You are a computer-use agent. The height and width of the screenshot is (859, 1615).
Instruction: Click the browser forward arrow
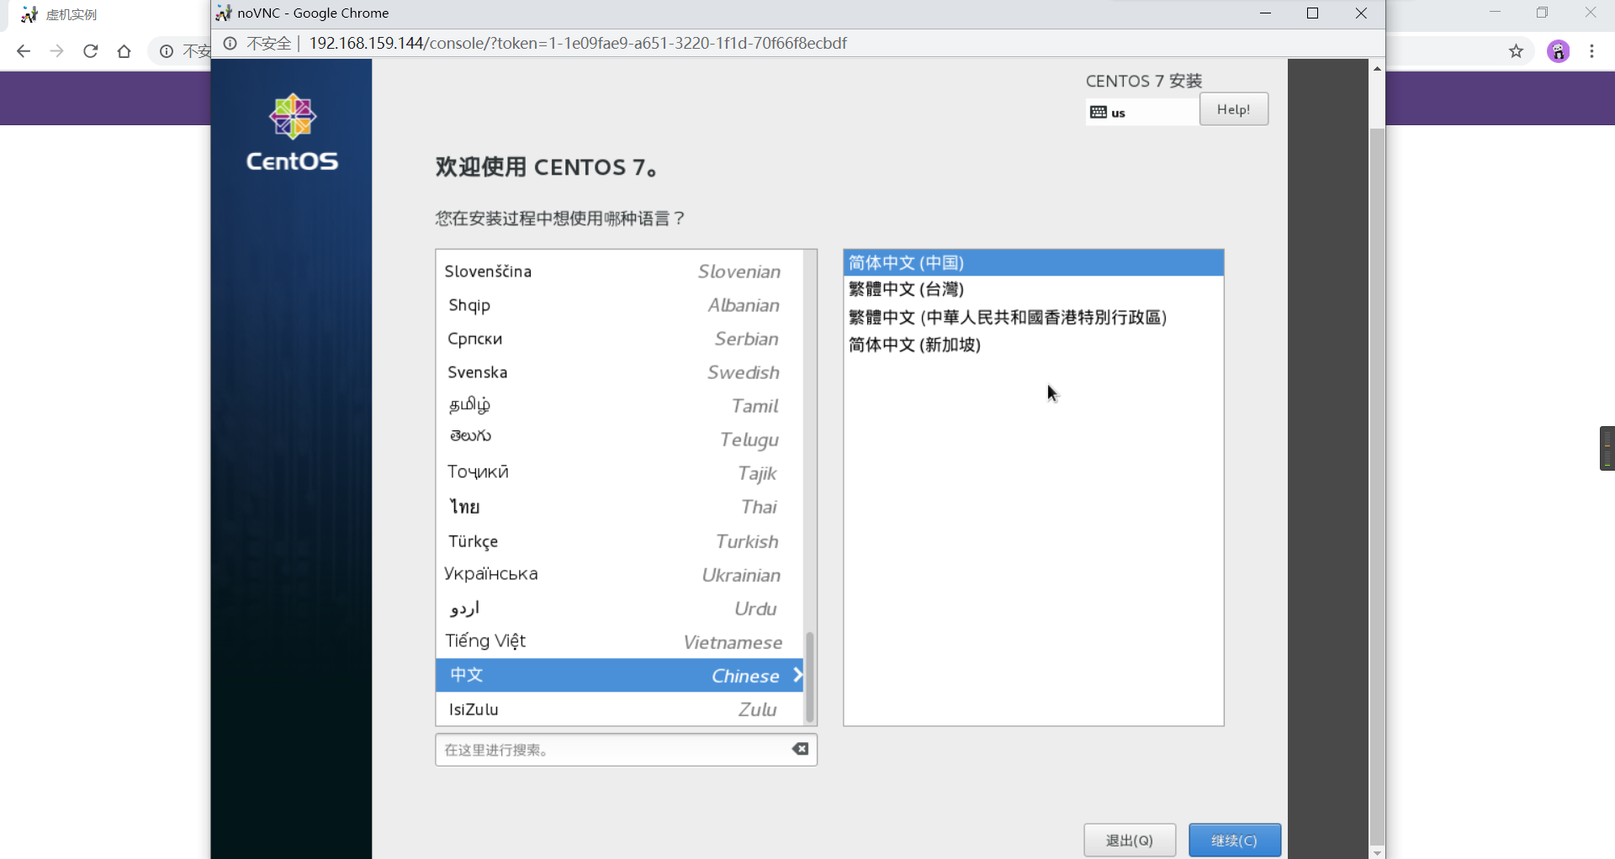[56, 50]
